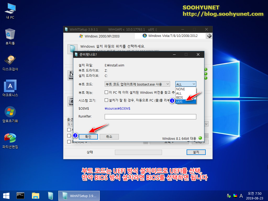Choose ALL in the boot code list
Viewport: 268px width, 201px height.
click(x=186, y=93)
